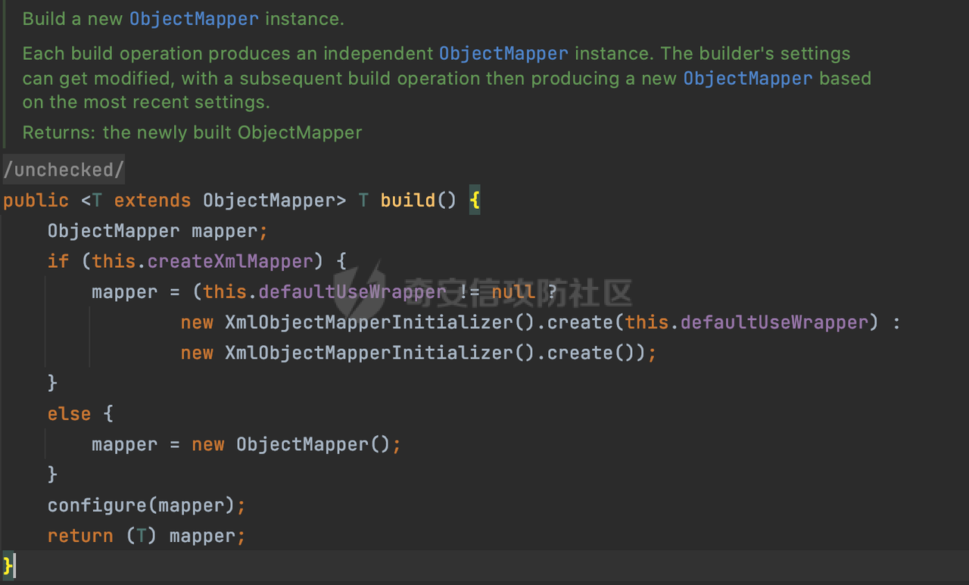Click the highlighted opening brace after build()

[x=475, y=201]
